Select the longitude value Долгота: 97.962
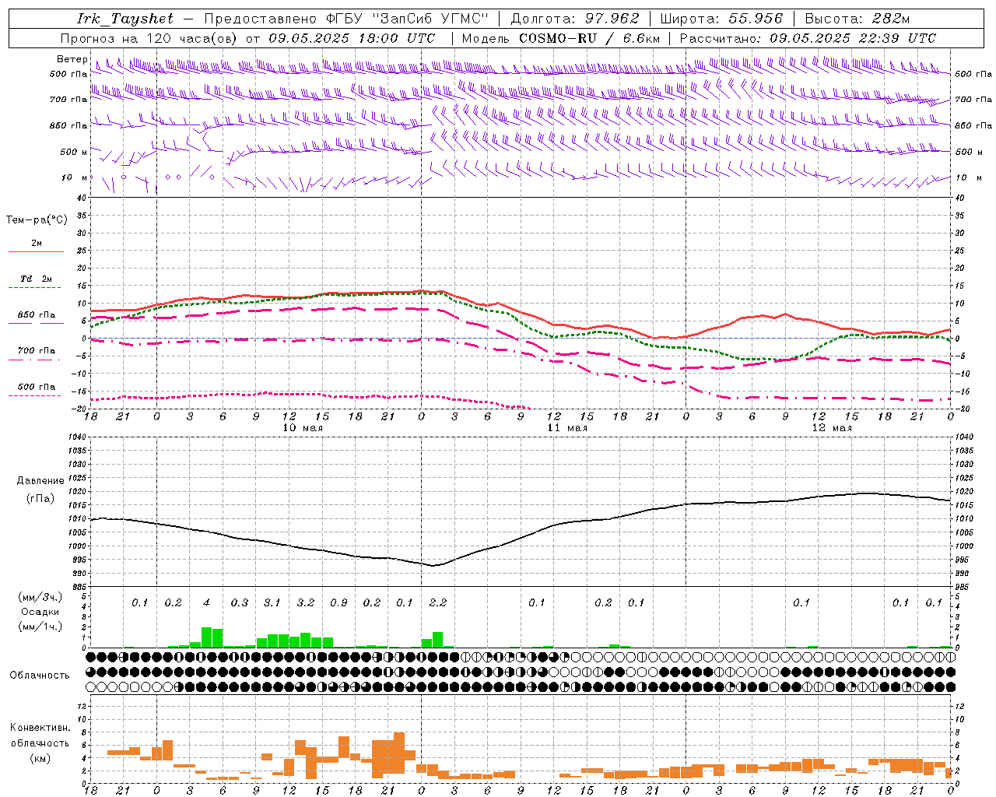Screen dimensions: 996x797 pyautogui.click(x=575, y=19)
